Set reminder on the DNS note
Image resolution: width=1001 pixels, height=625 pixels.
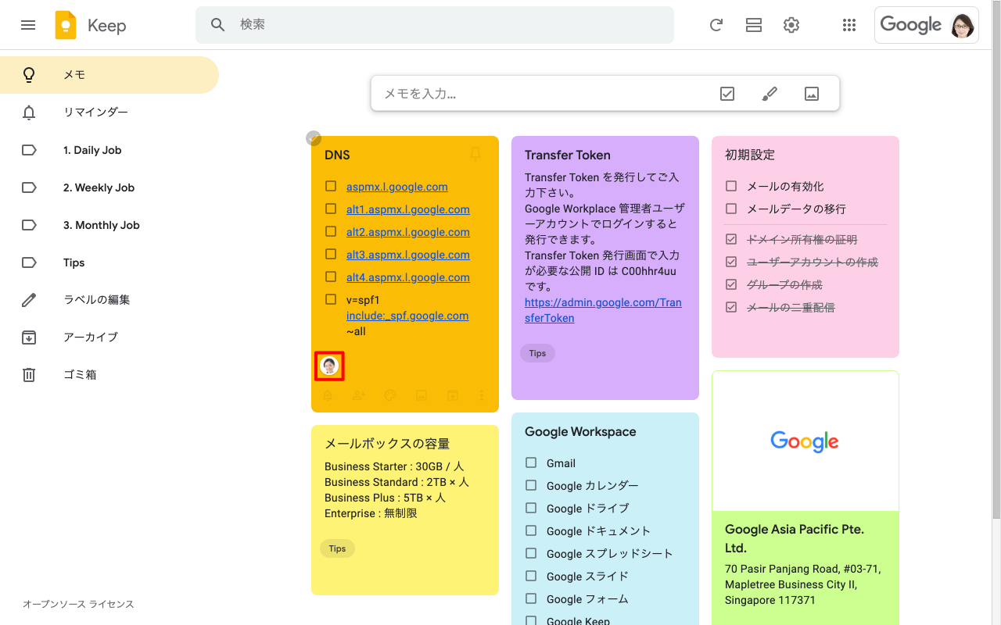pyautogui.click(x=328, y=395)
